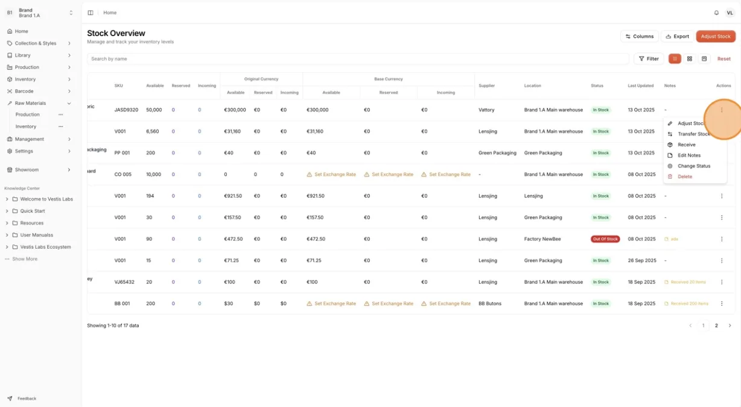Click the Last Updated column header
This screenshot has width=741, height=407.
click(x=640, y=86)
